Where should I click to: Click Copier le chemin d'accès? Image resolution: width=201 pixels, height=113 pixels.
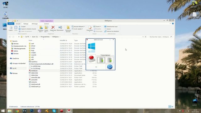tap(27, 29)
